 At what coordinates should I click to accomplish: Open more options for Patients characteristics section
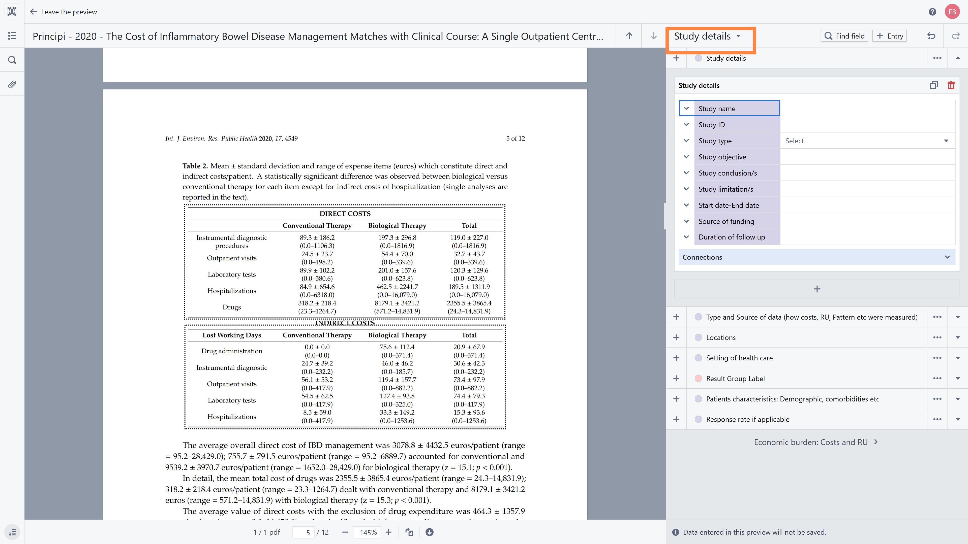pyautogui.click(x=937, y=399)
